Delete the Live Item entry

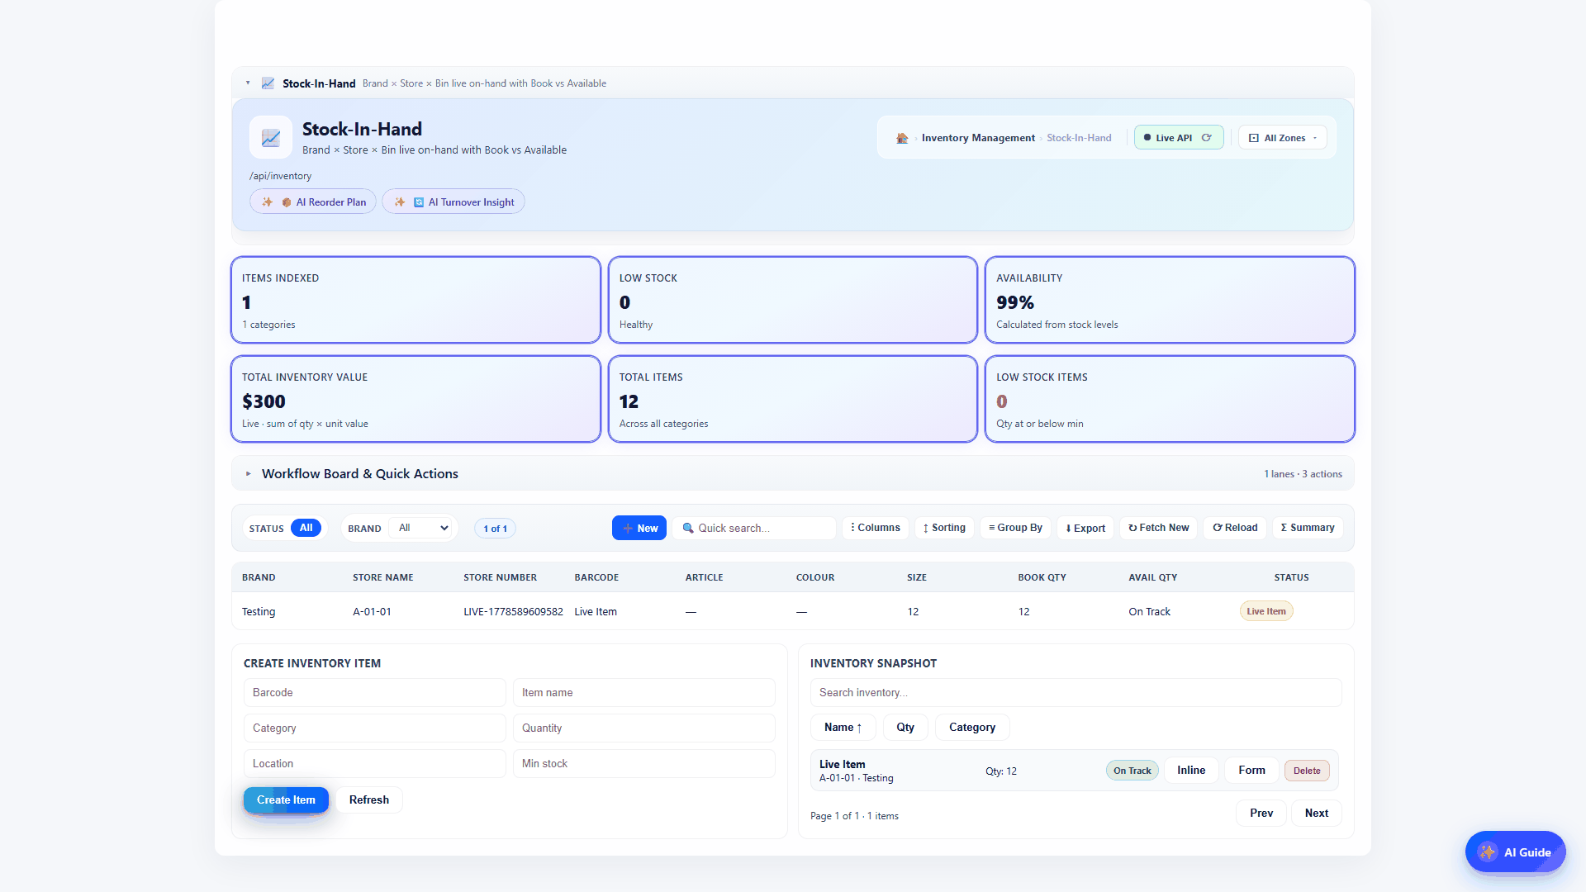(x=1307, y=771)
